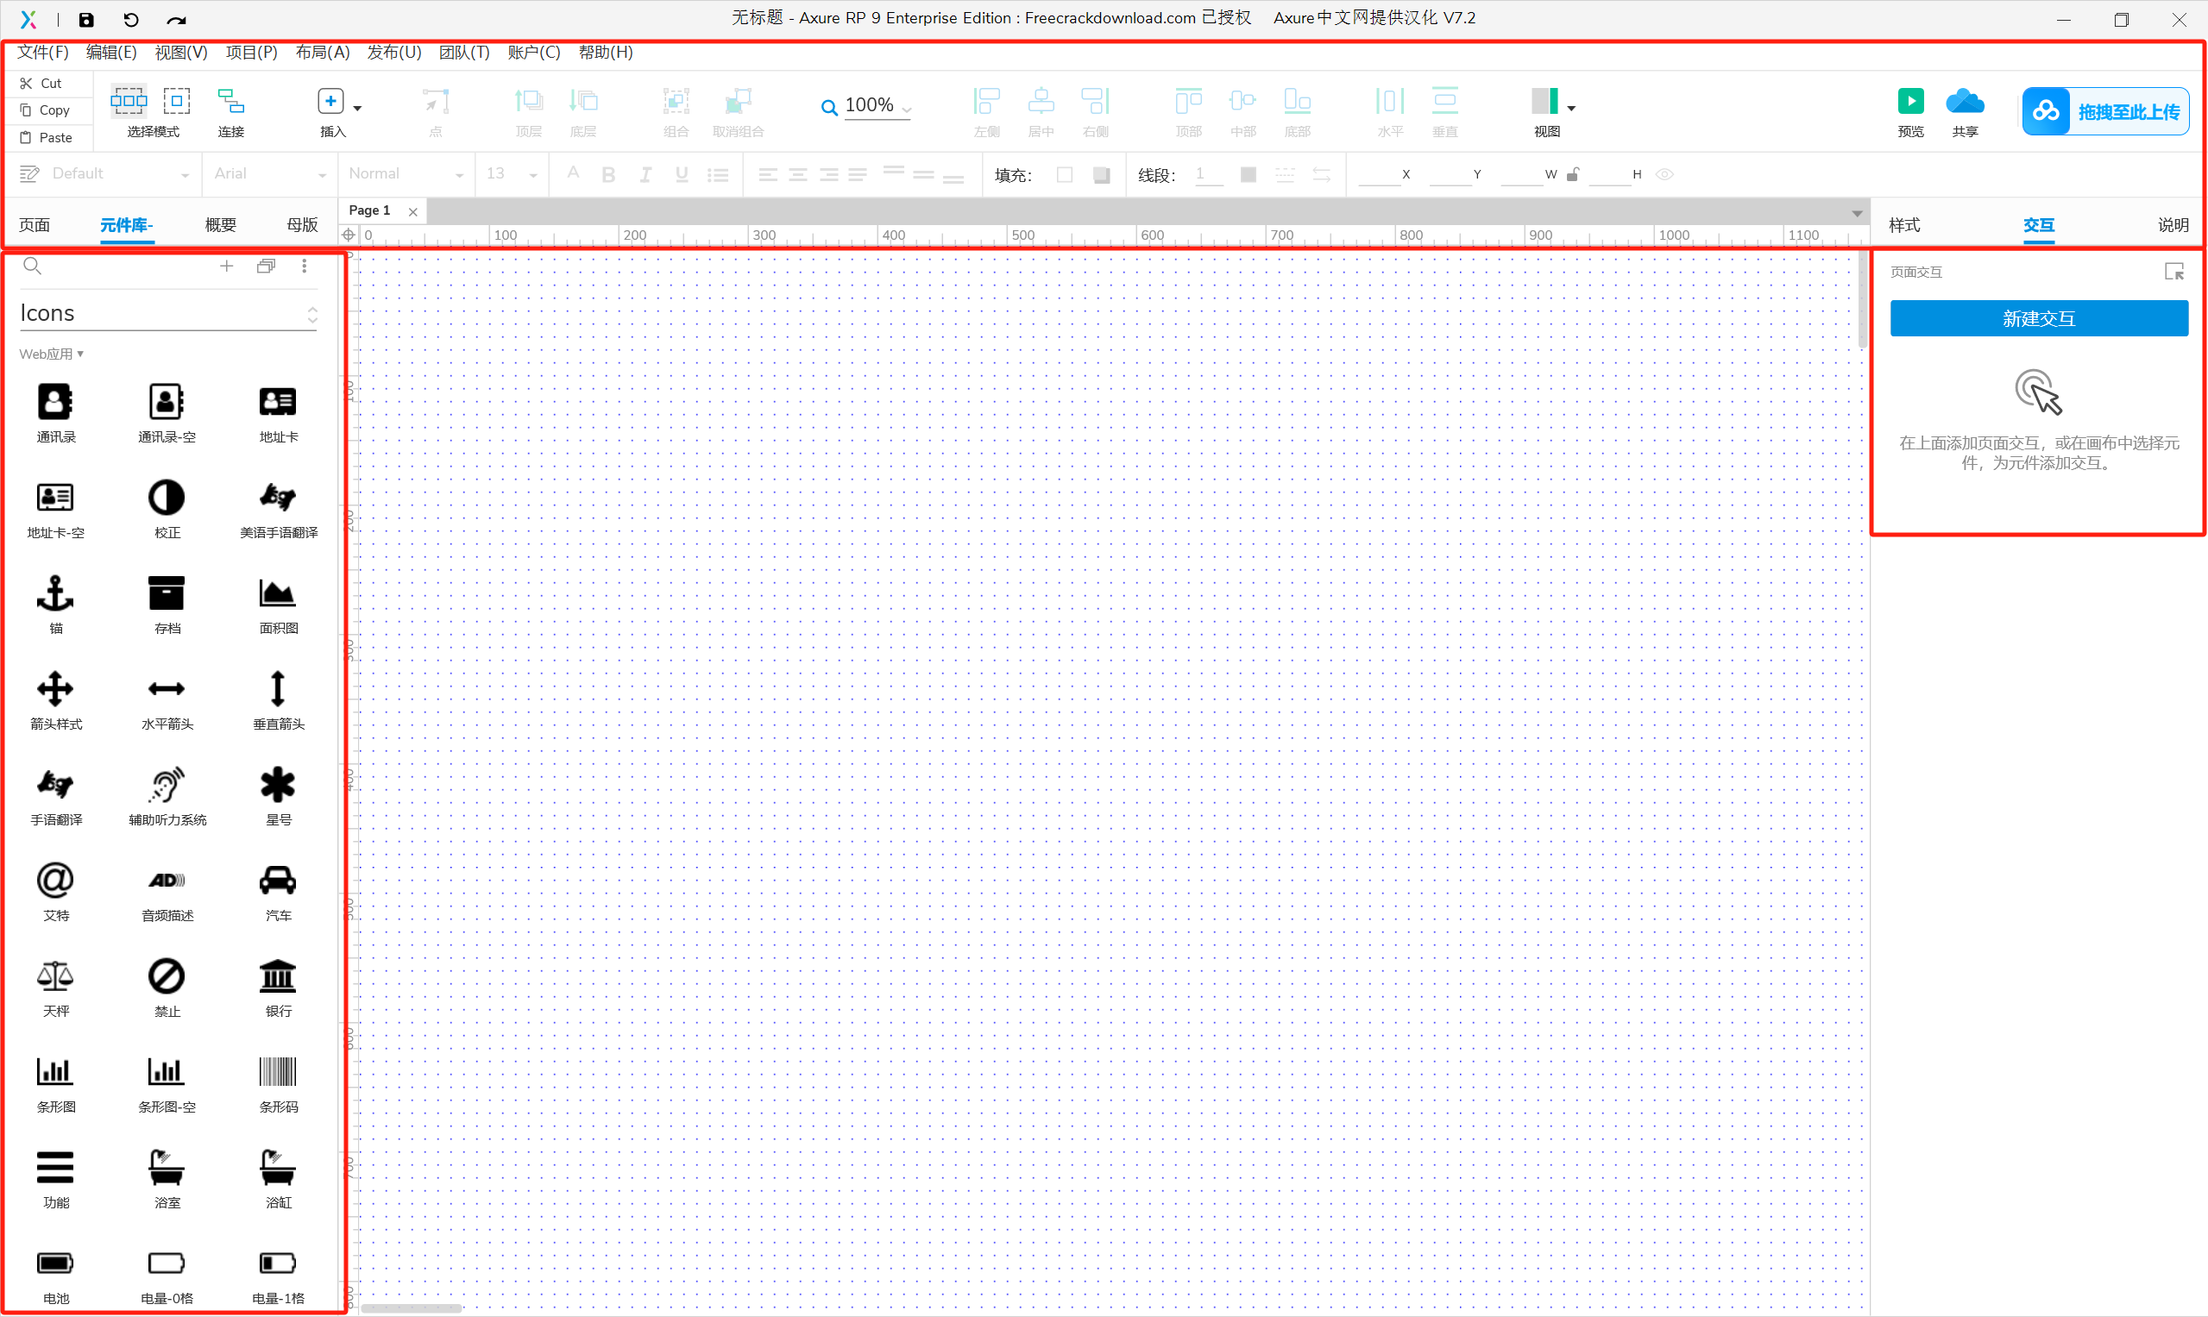Click the add library plus icon
2208x1317 pixels.
coord(226,266)
